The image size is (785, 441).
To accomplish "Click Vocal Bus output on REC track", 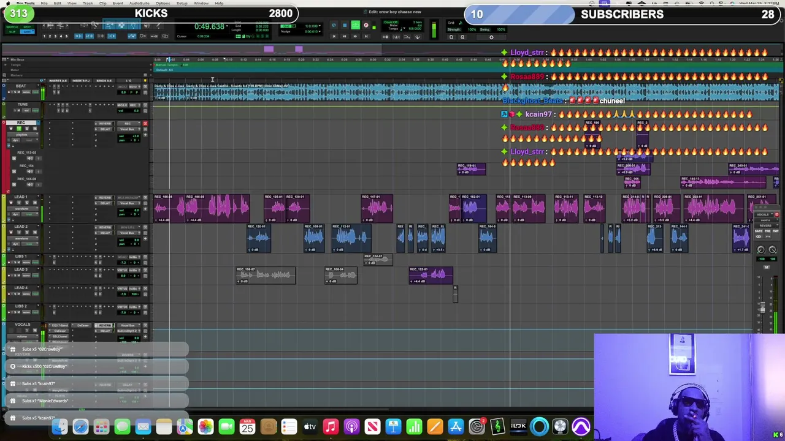I will [x=128, y=129].
